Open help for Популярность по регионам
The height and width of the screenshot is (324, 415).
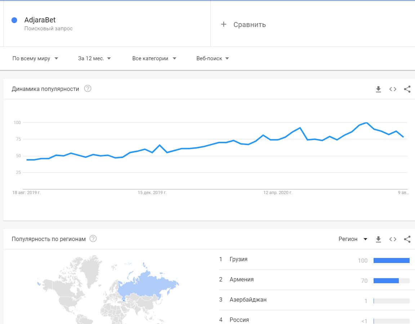pos(93,239)
